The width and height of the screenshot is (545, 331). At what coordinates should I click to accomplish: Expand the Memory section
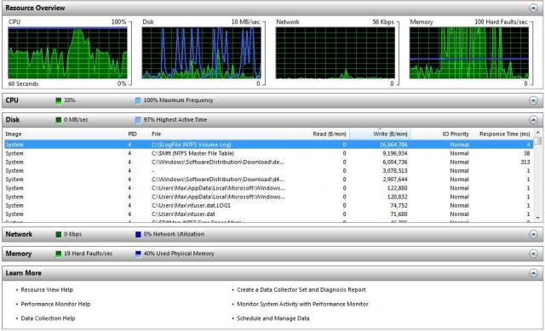tap(533, 254)
